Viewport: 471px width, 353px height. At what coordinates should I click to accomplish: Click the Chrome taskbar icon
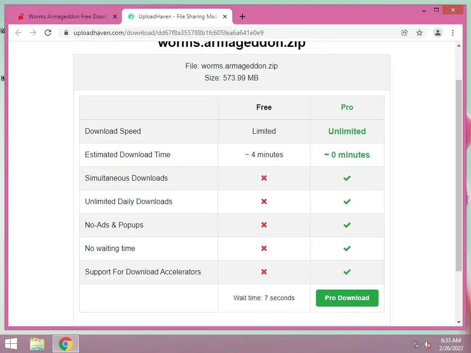click(65, 344)
